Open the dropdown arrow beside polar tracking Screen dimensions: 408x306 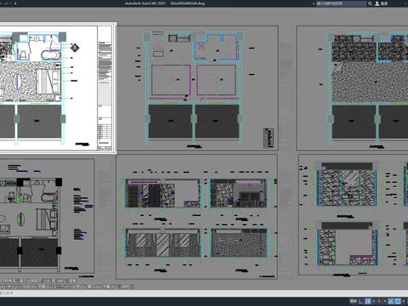[385, 301]
